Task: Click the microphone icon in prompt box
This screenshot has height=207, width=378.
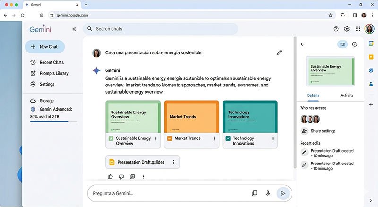Action: [x=268, y=193]
